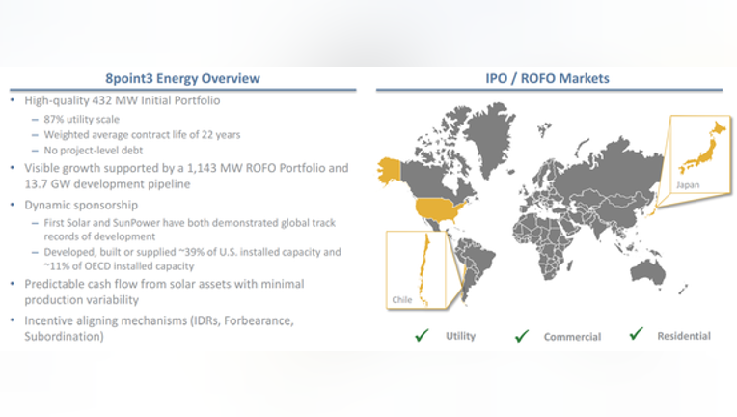Click the green checkmark beside Commercial
This screenshot has height=417, width=737.
(522, 336)
